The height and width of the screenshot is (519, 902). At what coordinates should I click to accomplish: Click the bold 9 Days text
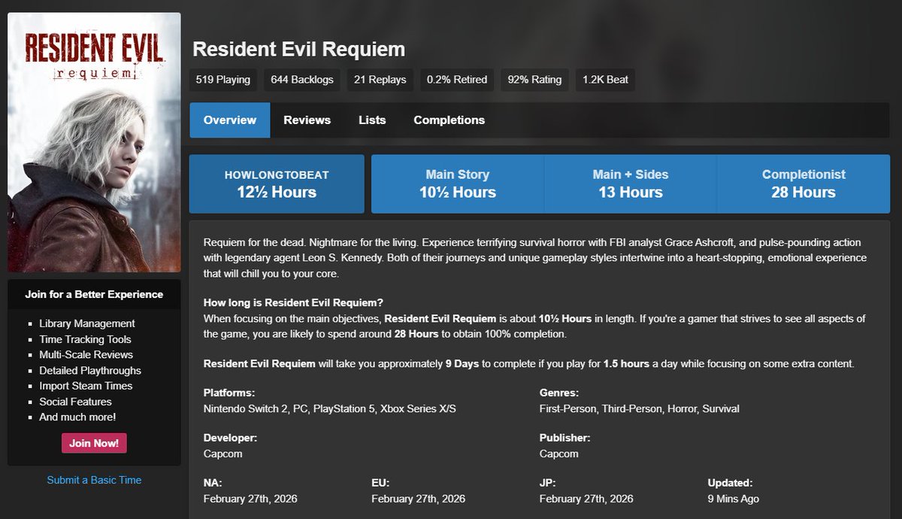(x=462, y=364)
